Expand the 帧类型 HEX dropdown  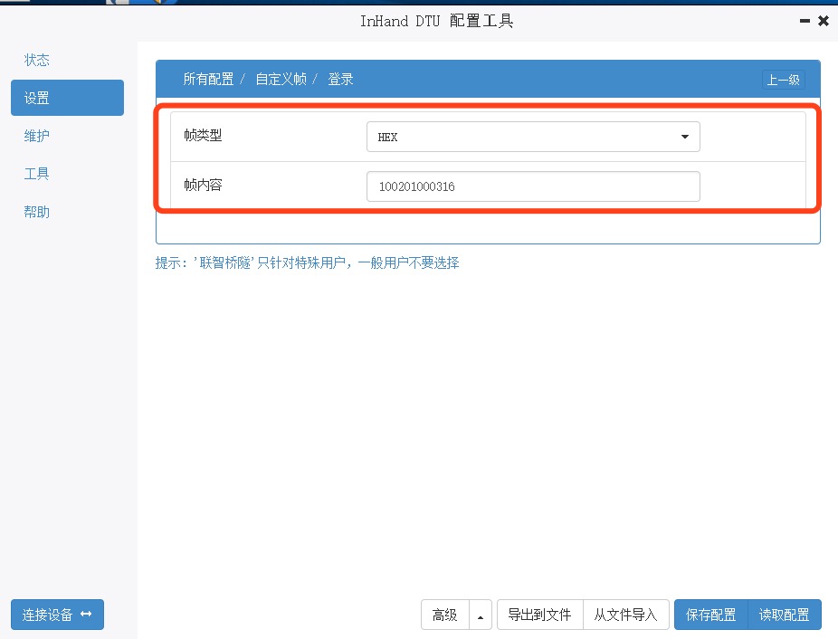point(533,138)
